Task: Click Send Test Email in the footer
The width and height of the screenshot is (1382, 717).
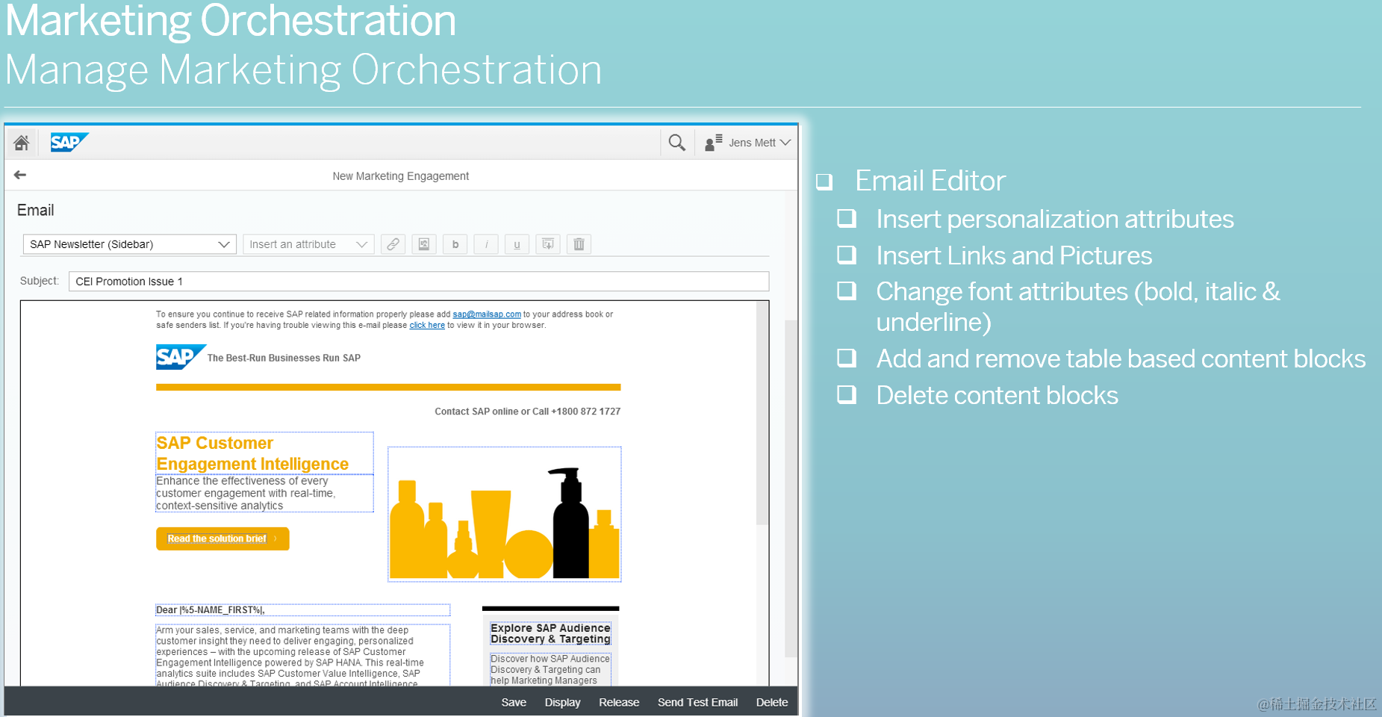Action: (697, 702)
